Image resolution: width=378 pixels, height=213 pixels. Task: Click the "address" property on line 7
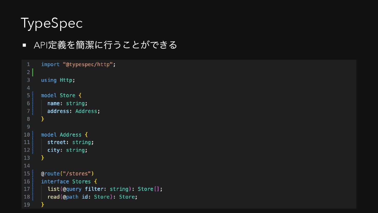point(58,111)
